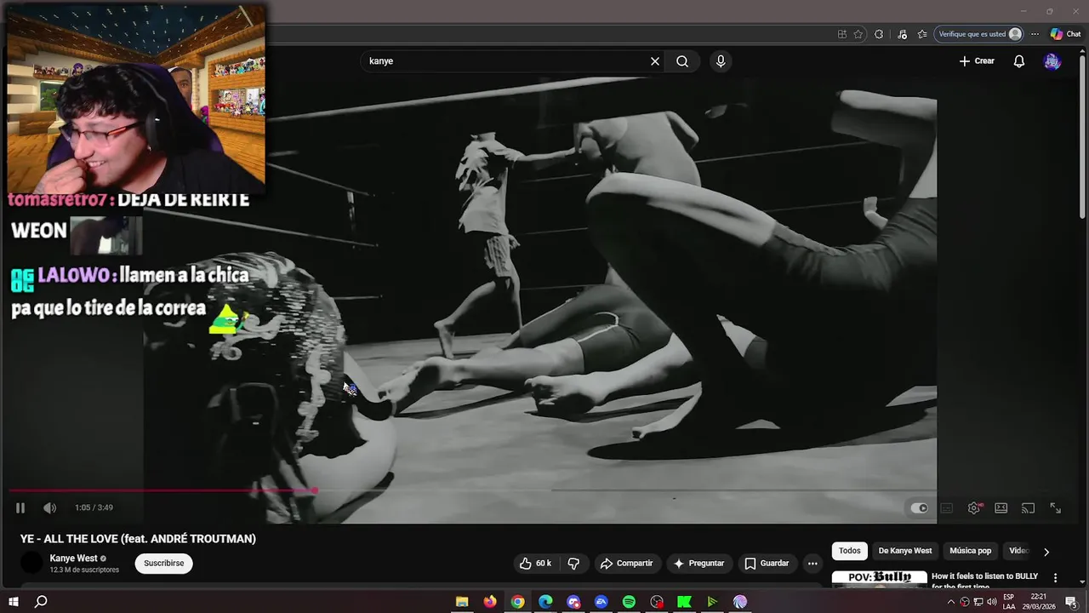Select the 'Música pop' chip
Image resolution: width=1089 pixels, height=613 pixels.
(x=971, y=551)
